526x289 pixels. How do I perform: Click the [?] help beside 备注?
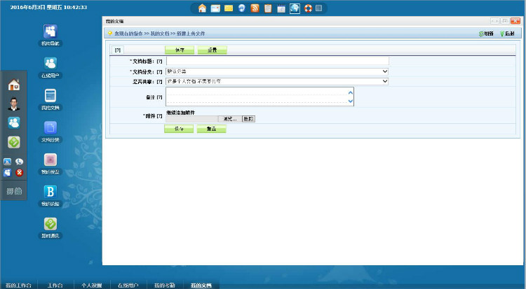click(x=159, y=97)
